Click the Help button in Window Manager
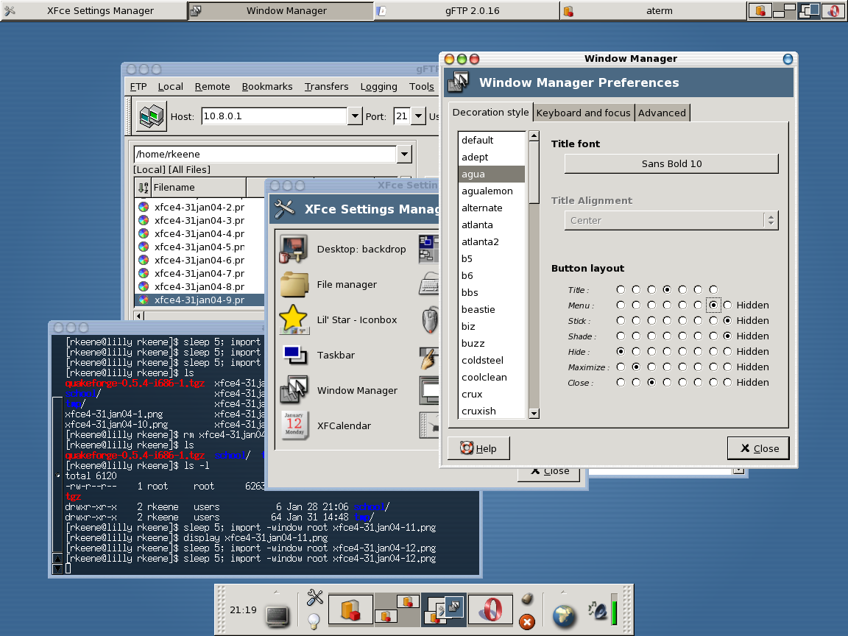 (478, 448)
